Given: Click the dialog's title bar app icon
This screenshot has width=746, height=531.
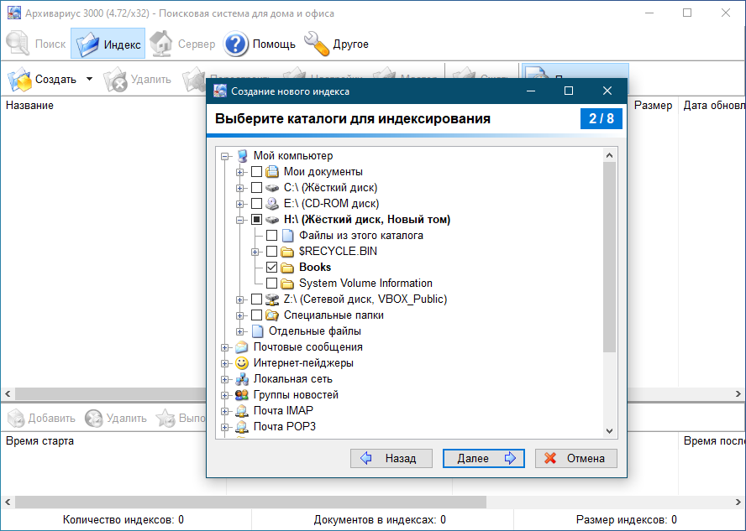Looking at the screenshot, I should point(220,91).
